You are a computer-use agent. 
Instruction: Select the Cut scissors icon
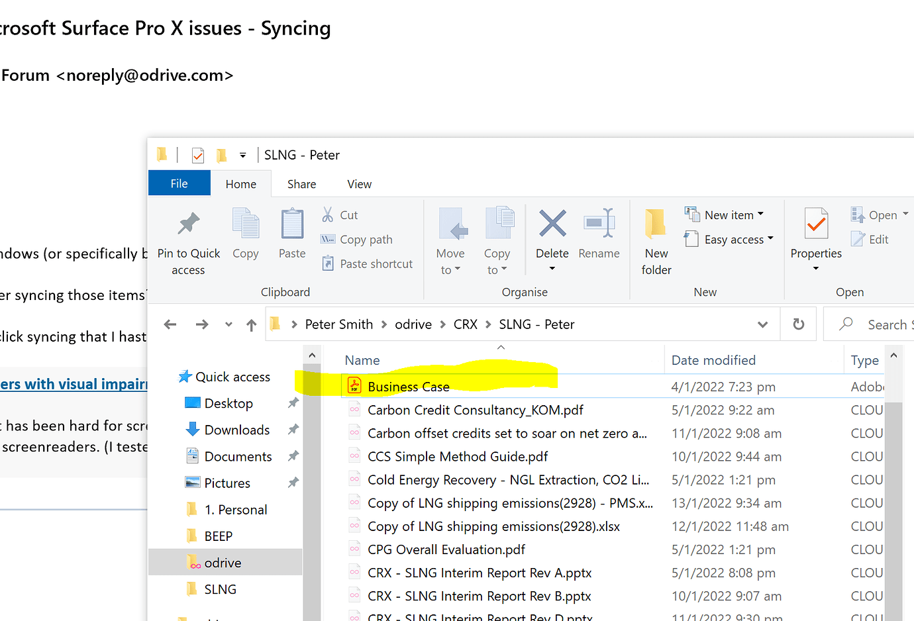click(x=329, y=214)
